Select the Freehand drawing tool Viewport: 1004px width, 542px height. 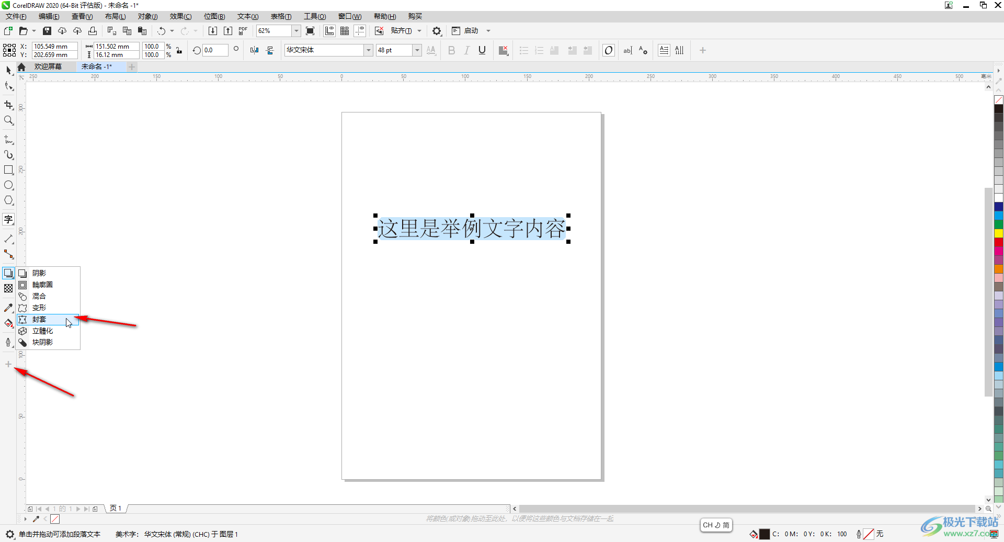pos(8,140)
